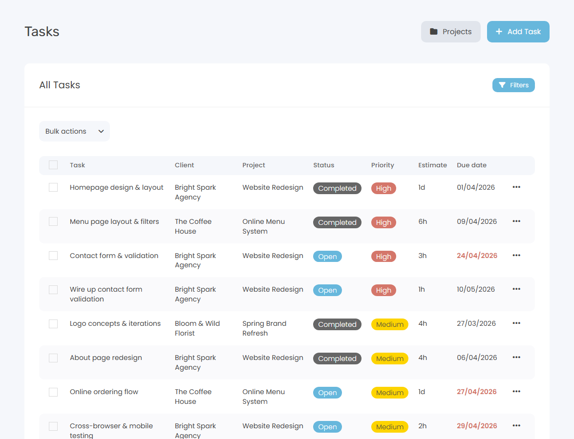The width and height of the screenshot is (574, 439).
Task: Check the About page redesign task
Action: pos(53,358)
